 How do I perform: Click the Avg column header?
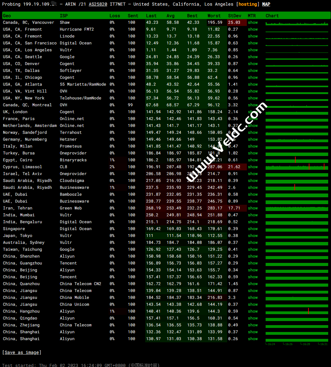click(x=171, y=16)
